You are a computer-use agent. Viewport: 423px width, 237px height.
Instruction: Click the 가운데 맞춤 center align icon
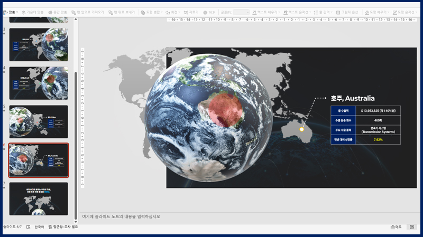point(24,12)
